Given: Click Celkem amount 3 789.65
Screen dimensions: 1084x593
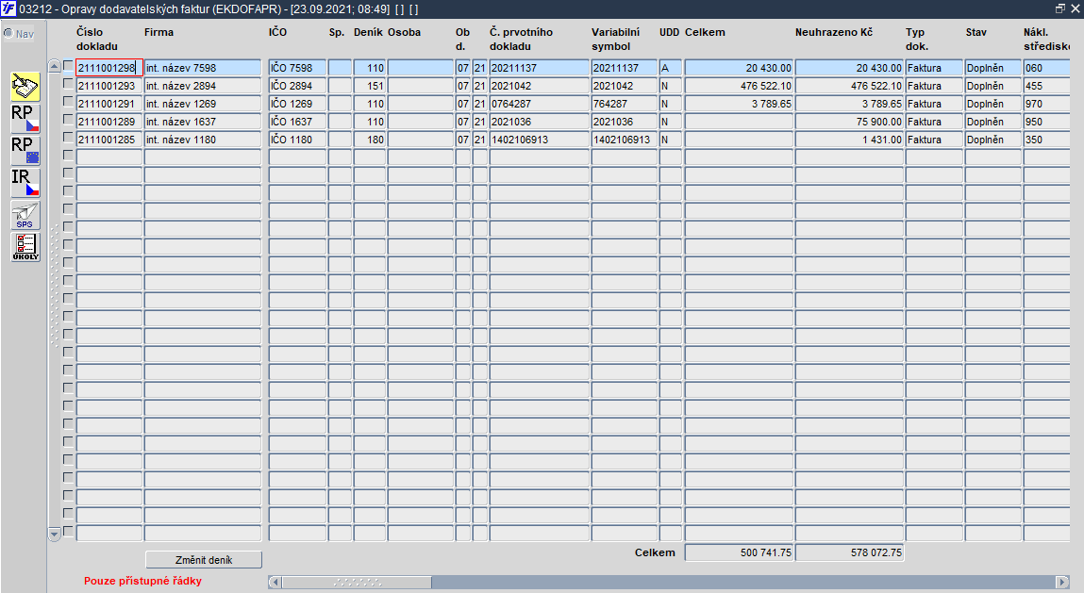Looking at the screenshot, I should click(x=739, y=104).
